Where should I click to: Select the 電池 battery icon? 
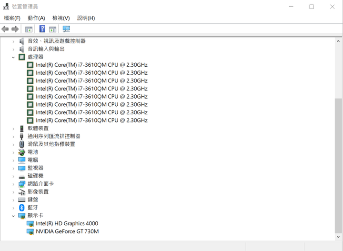point(21,152)
